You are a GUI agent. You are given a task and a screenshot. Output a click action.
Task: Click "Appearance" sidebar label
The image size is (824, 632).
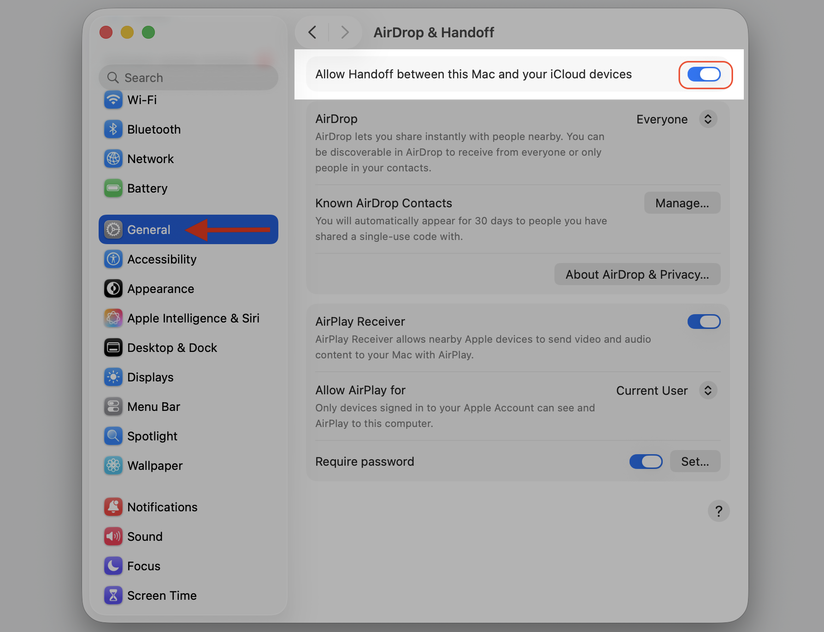click(x=160, y=289)
